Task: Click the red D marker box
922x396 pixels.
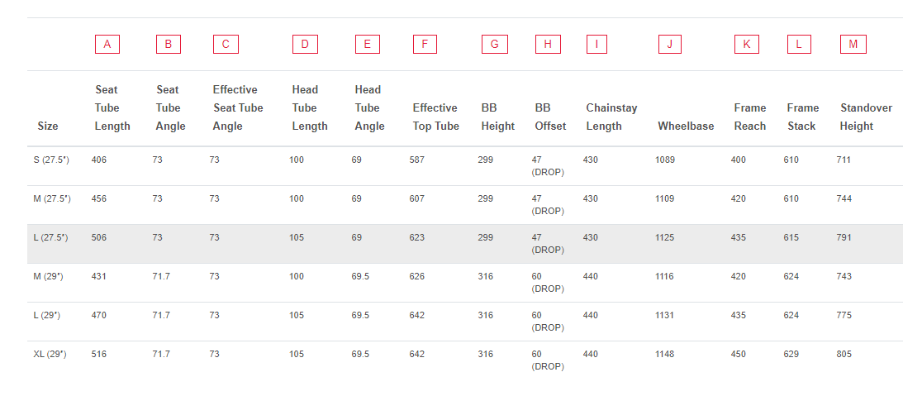Action: (x=305, y=45)
